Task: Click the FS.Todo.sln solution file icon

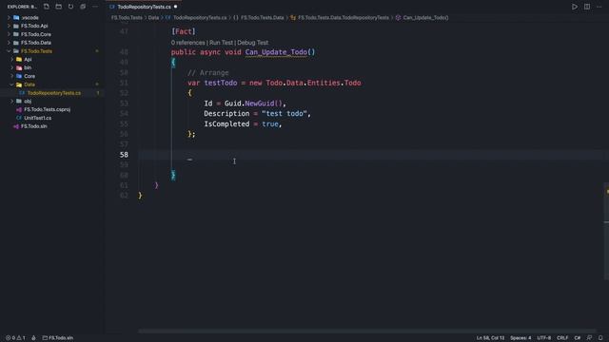Action: (16, 126)
